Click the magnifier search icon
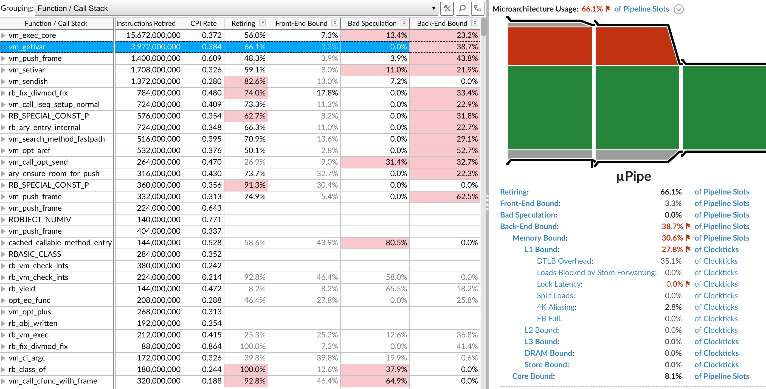The height and width of the screenshot is (389, 766). coord(462,8)
